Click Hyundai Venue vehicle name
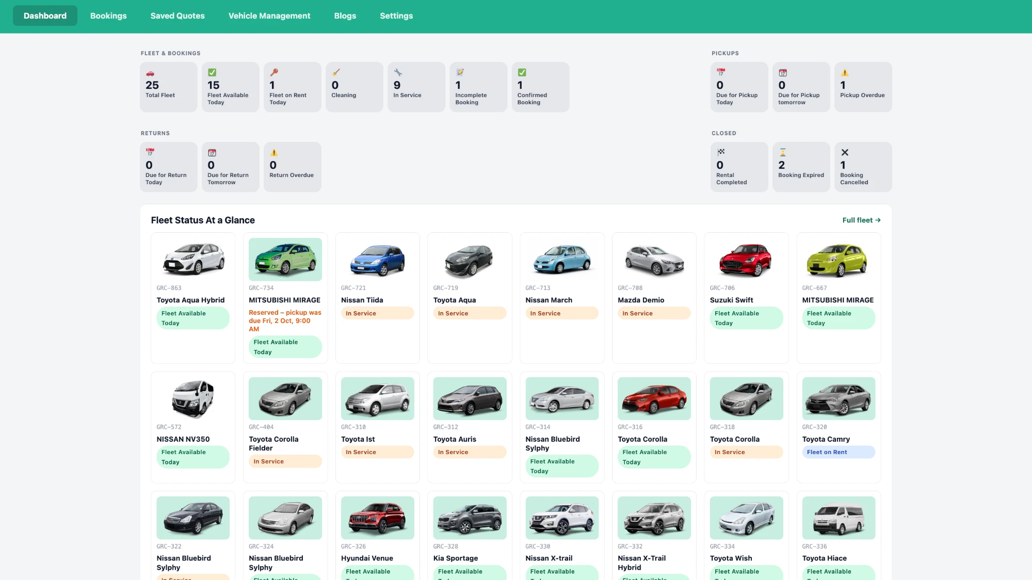The width and height of the screenshot is (1032, 580). [367, 558]
